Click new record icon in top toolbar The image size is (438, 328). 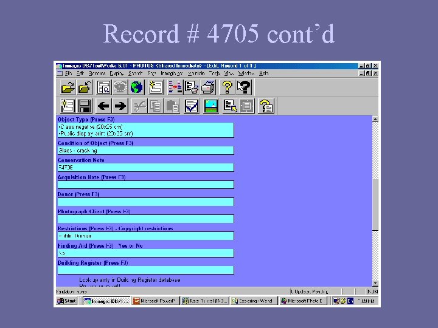[x=156, y=87]
